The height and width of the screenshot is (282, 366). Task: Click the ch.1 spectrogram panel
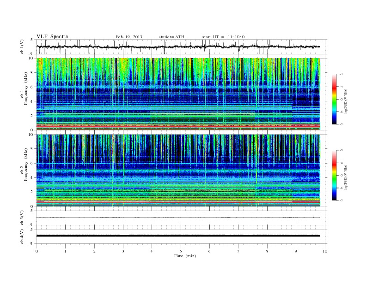point(178,94)
